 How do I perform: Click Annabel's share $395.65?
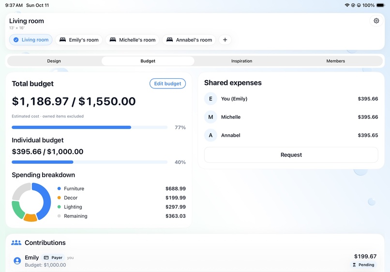click(x=368, y=135)
